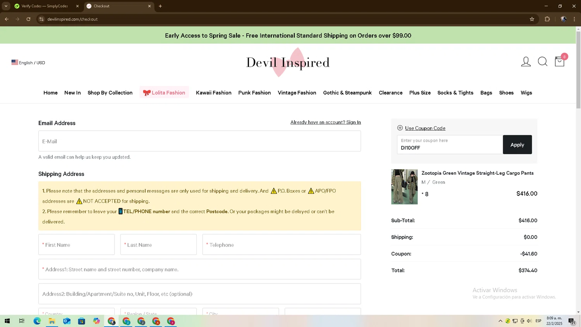Open the ESP language indicator in tray
Viewport: 581px width, 327px height.
tap(538, 321)
